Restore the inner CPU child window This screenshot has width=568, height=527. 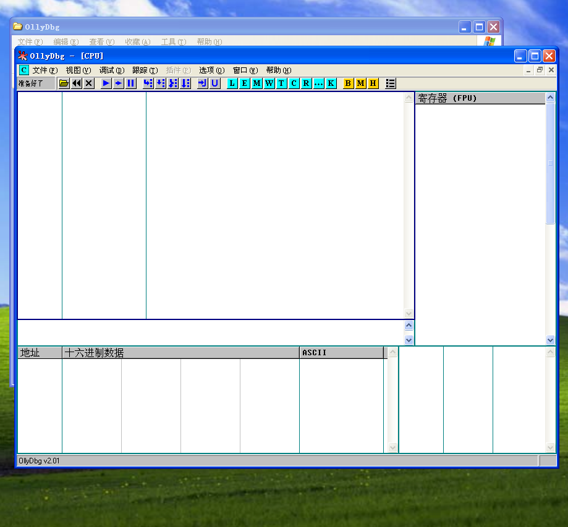[540, 70]
